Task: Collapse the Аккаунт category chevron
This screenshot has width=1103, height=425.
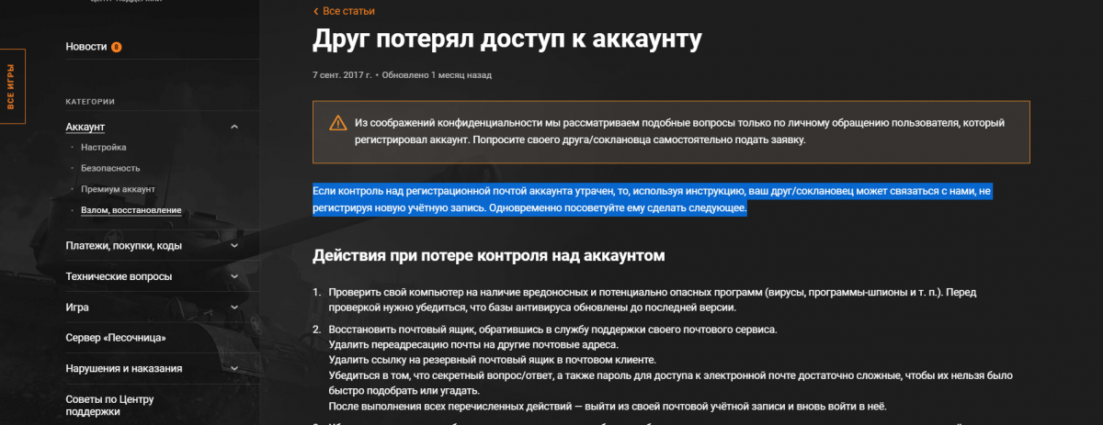Action: tap(234, 127)
